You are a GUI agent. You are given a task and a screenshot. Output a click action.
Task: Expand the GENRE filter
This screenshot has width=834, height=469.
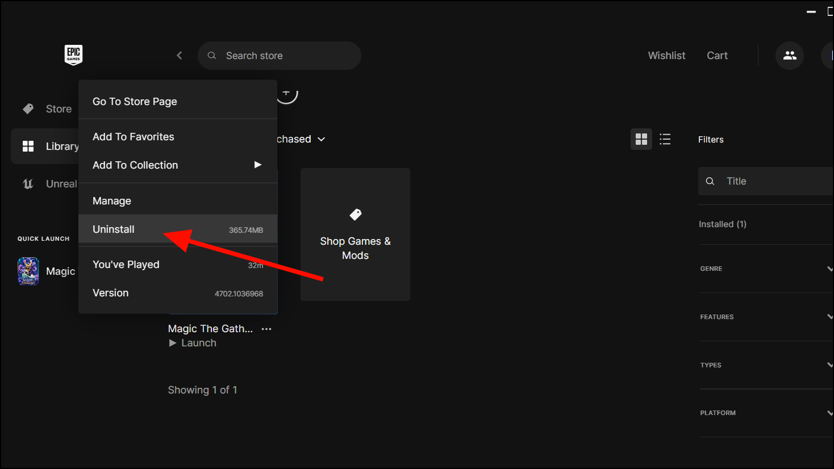(766, 269)
